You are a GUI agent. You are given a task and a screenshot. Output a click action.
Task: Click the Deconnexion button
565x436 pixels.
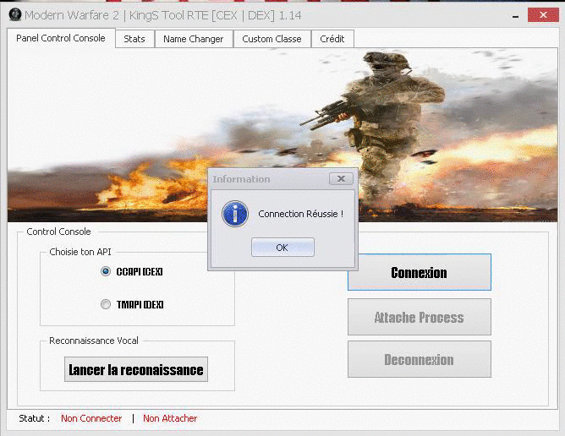pos(419,359)
